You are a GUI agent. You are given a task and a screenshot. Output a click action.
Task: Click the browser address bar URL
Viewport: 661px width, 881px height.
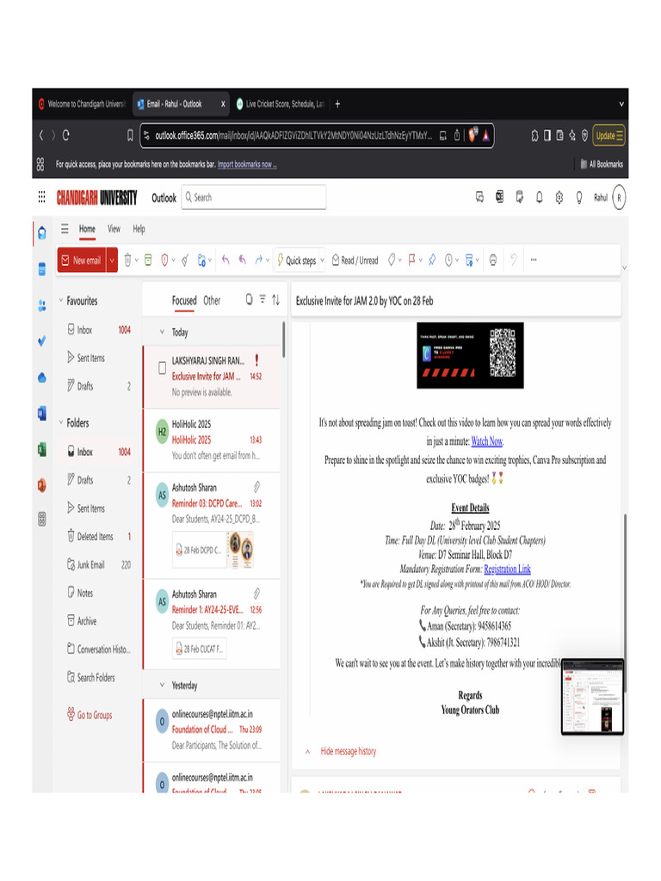[x=293, y=135]
